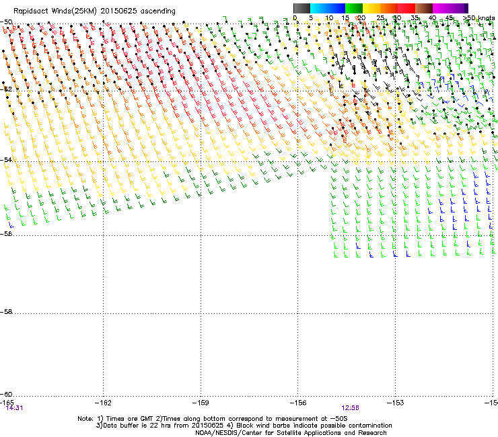Click the '-162' longitude axis label

pyautogui.click(x=103, y=403)
